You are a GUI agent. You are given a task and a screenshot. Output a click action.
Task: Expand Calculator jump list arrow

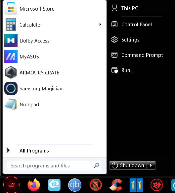pos(100,25)
